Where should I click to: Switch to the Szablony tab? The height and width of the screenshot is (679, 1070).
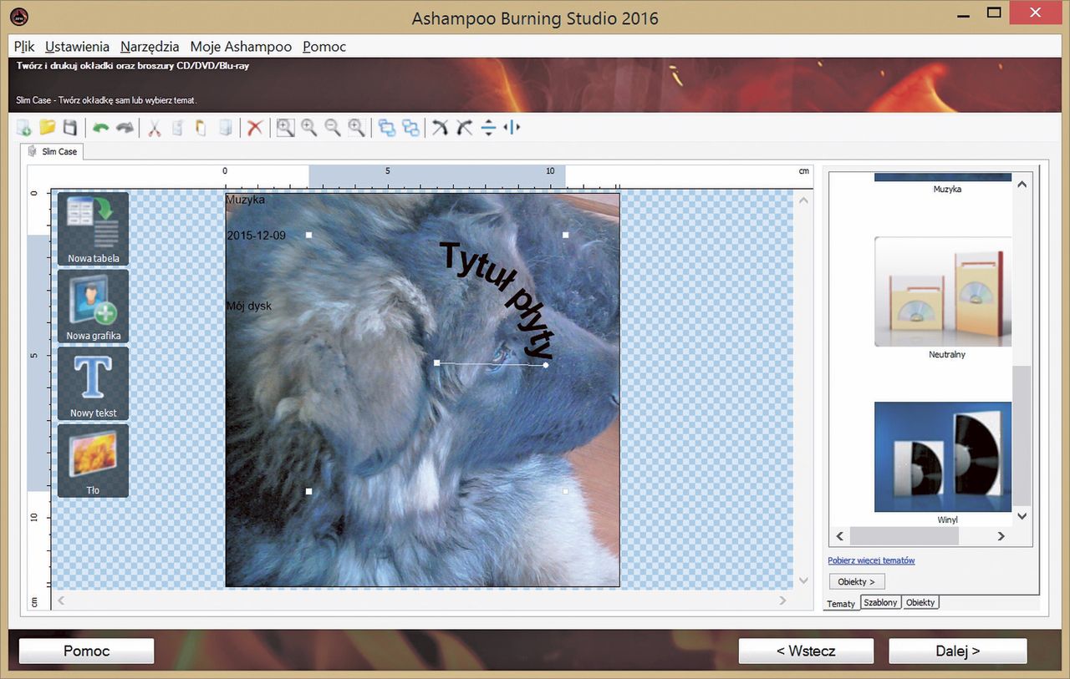click(x=880, y=602)
